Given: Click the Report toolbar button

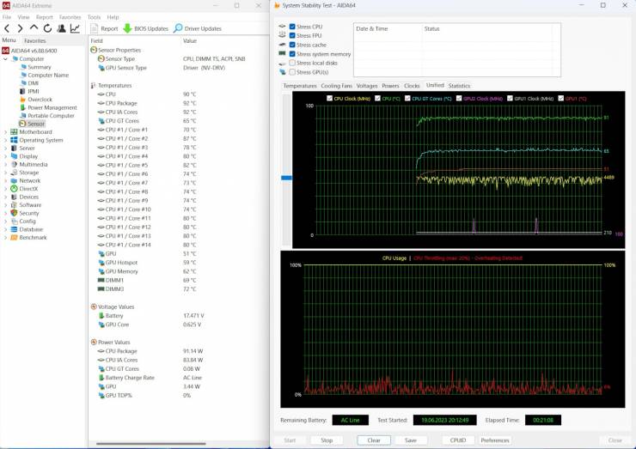Looking at the screenshot, I should [x=104, y=28].
